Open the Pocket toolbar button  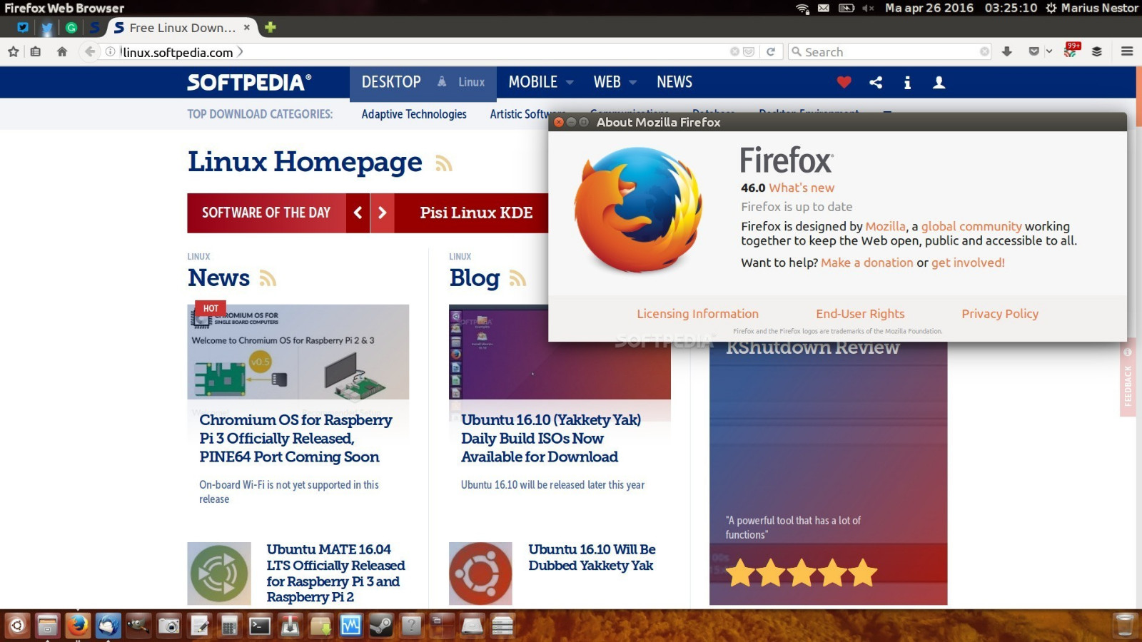tap(1034, 51)
